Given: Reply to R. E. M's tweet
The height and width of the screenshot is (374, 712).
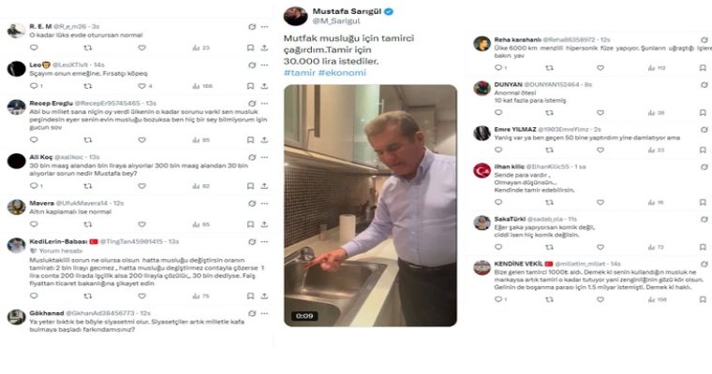Looking at the screenshot, I should point(34,48).
